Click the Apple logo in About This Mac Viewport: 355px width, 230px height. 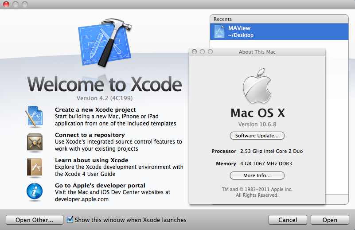pos(257,86)
